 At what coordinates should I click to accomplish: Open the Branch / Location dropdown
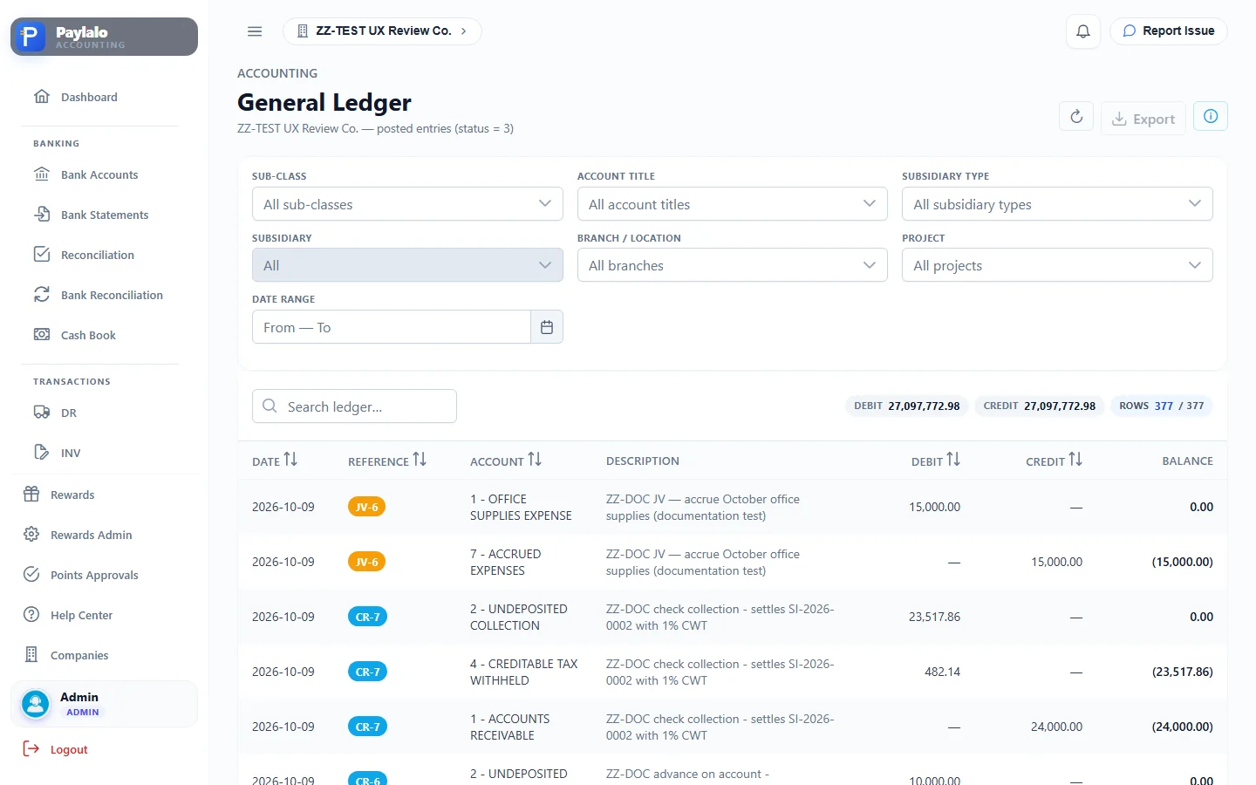click(733, 265)
